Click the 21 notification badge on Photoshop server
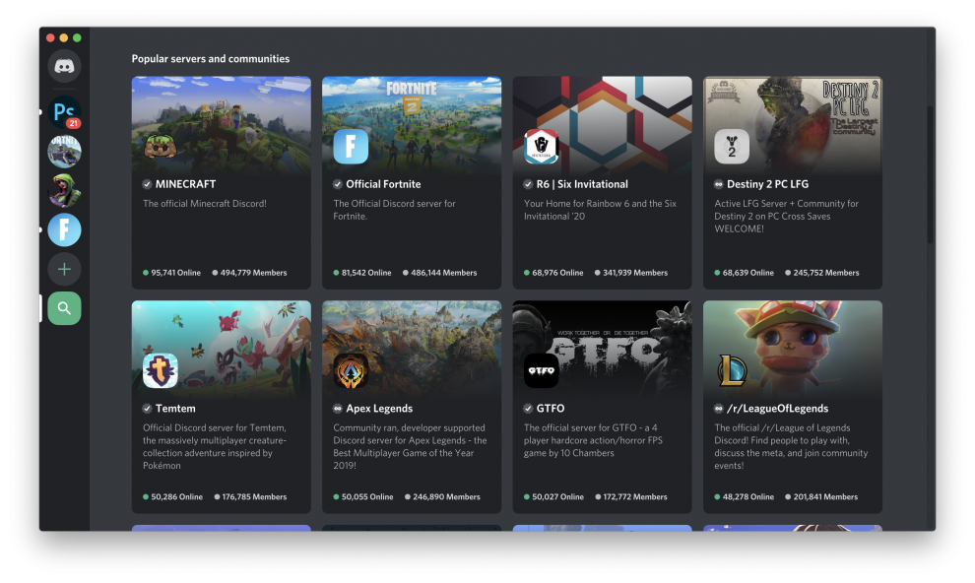Image resolution: width=975 pixels, height=583 pixels. coord(74,123)
